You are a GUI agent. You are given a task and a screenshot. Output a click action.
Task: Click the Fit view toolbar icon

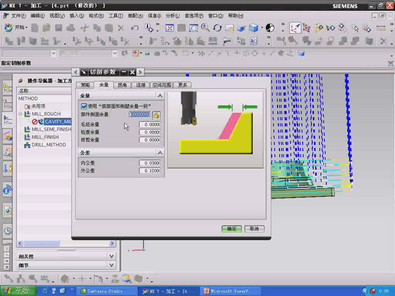click(x=170, y=28)
